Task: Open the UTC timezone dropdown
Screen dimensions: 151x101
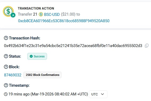Action: [98, 94]
